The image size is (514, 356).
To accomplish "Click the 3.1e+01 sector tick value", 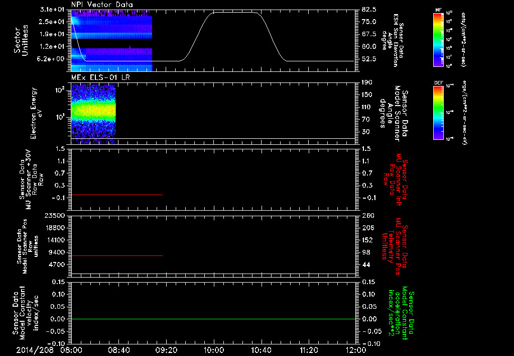I will click(52, 10).
